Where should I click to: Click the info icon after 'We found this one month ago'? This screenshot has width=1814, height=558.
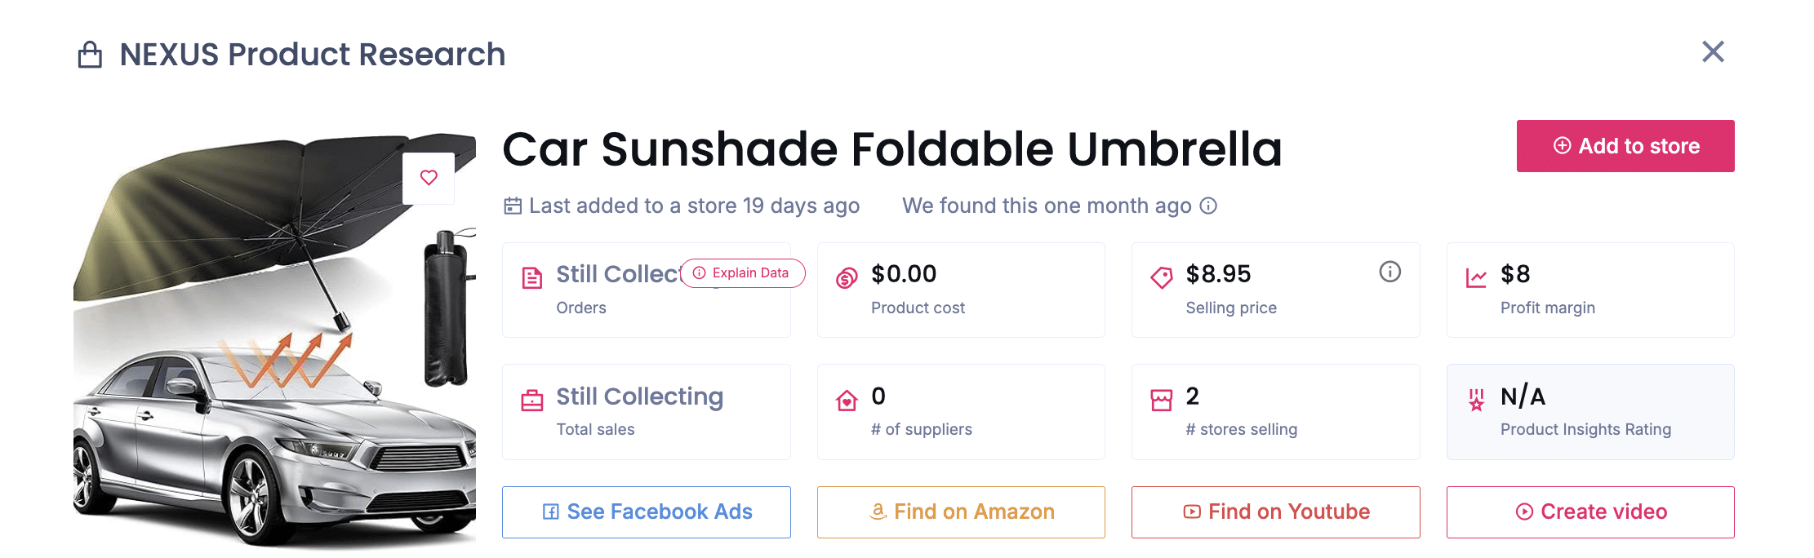click(1211, 206)
